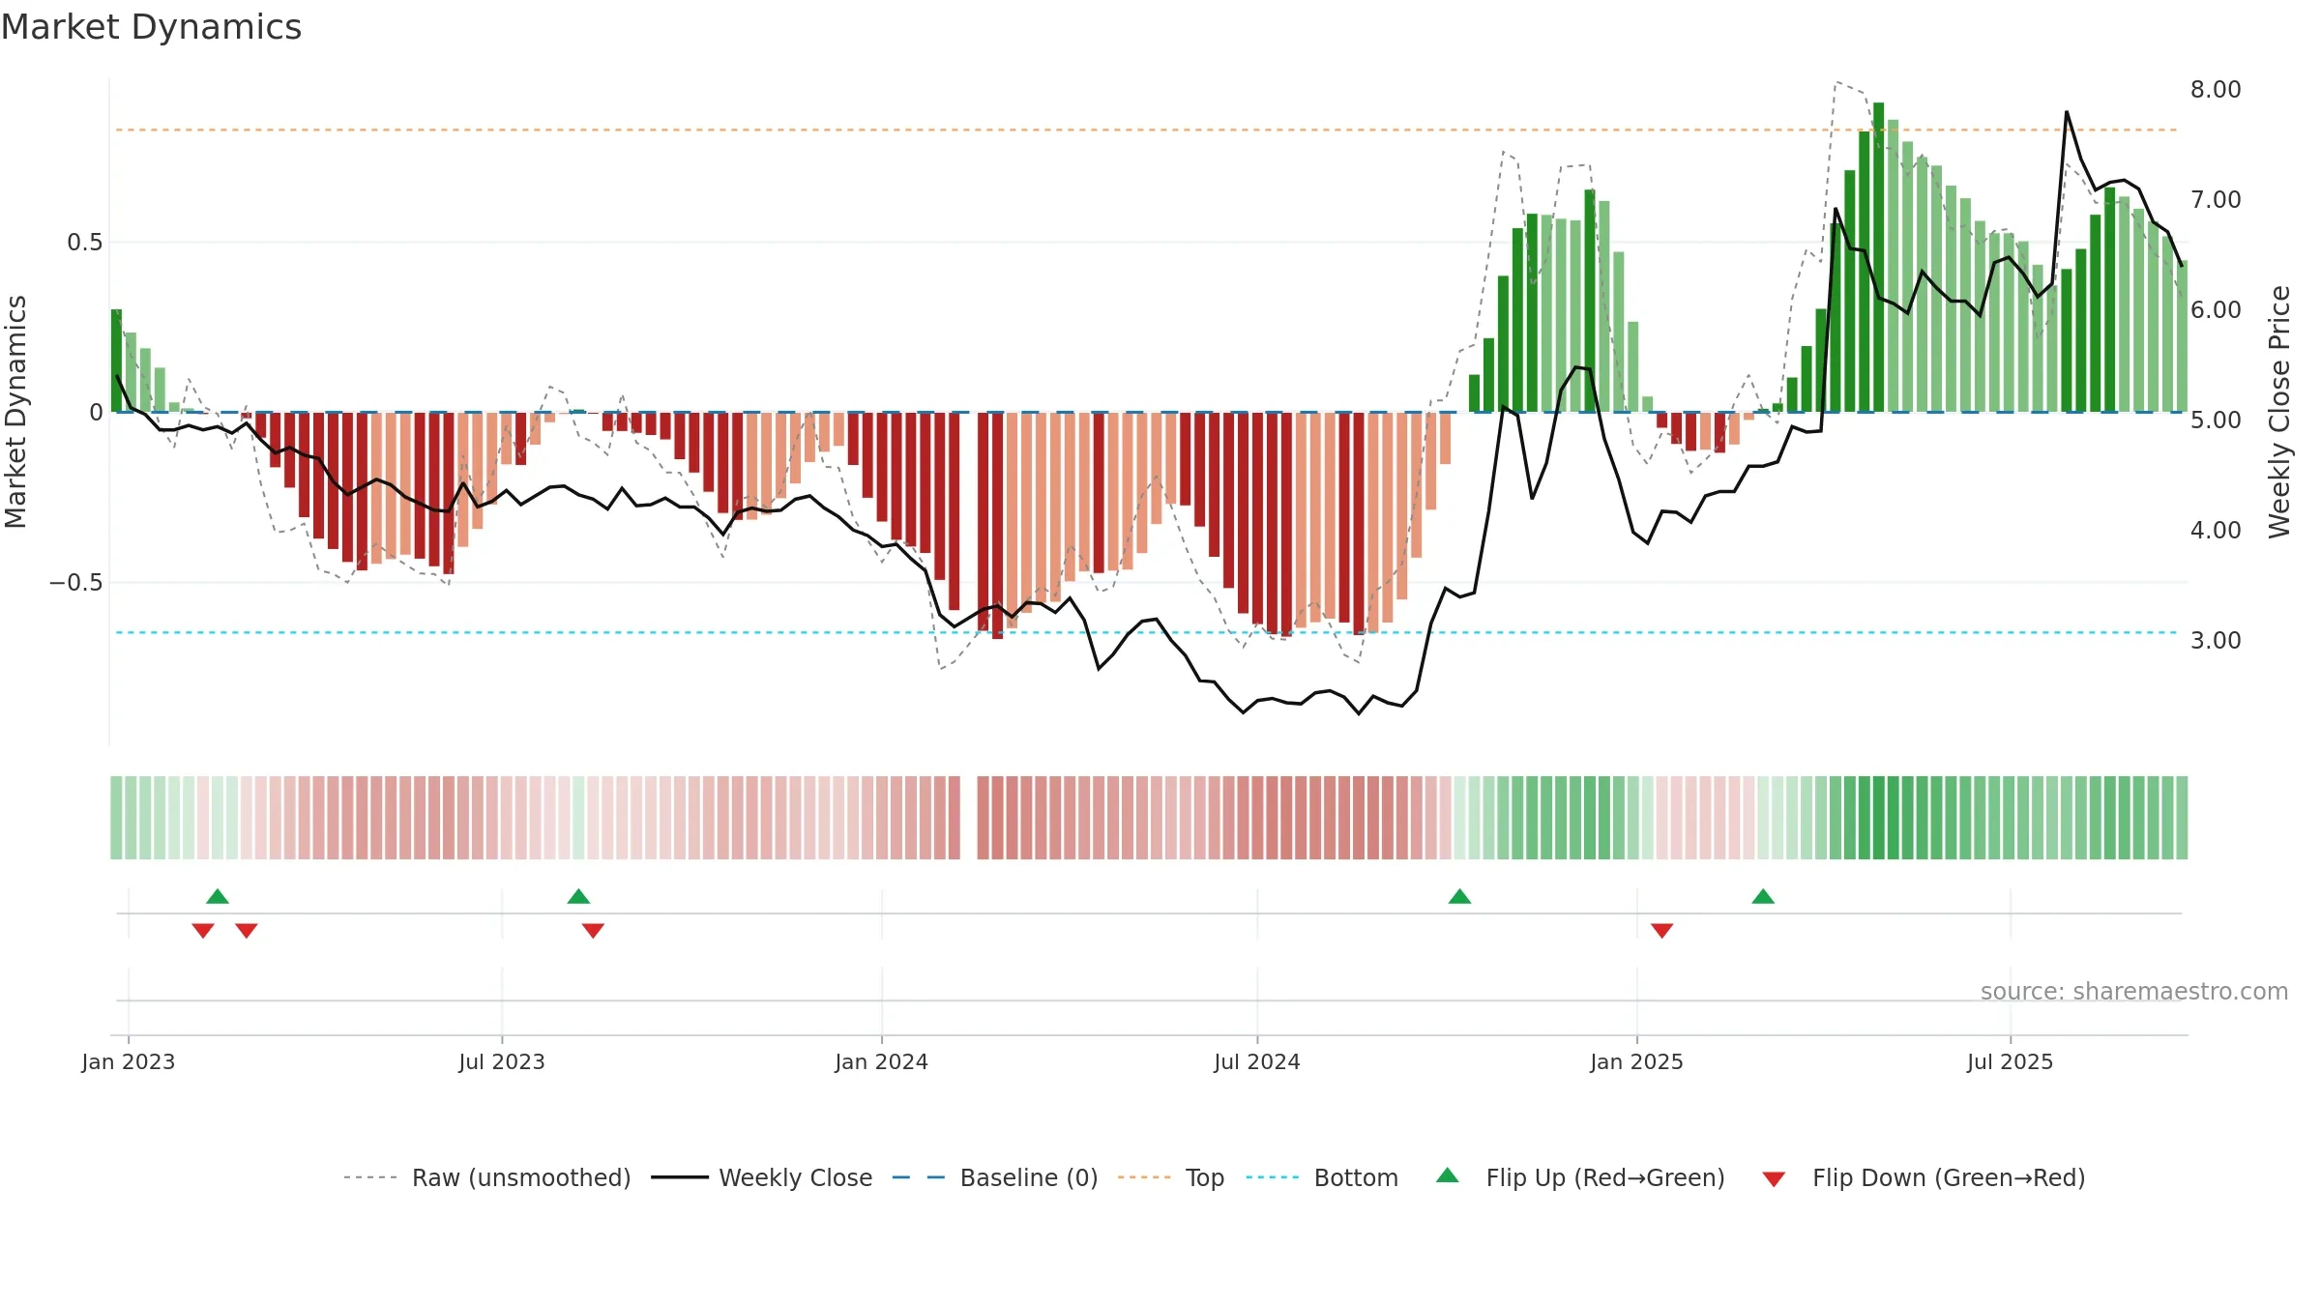The height and width of the screenshot is (1305, 2321).
Task: Click the 6.00 price axis tick
Action: tap(2216, 309)
